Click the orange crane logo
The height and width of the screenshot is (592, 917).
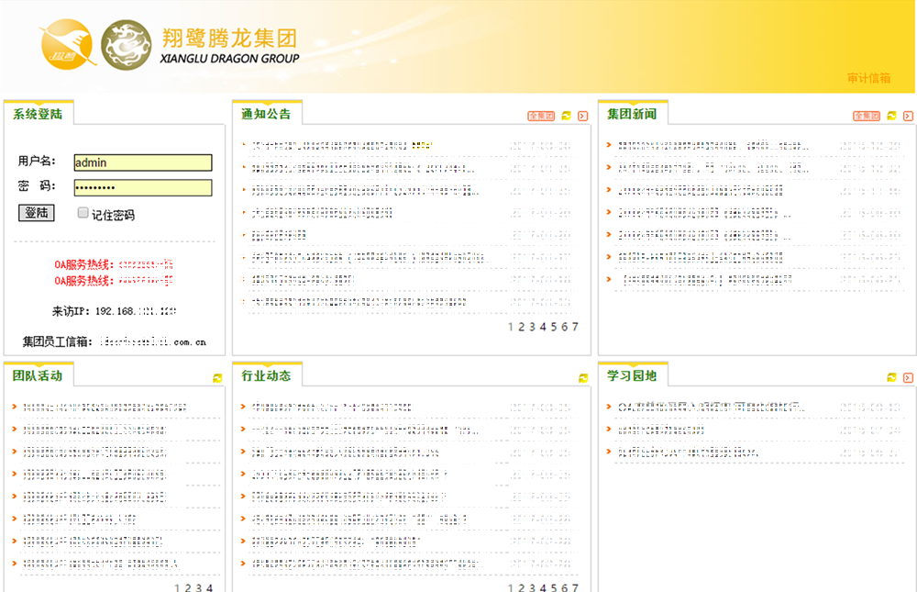pos(67,44)
